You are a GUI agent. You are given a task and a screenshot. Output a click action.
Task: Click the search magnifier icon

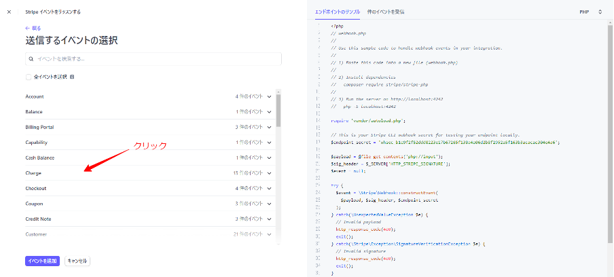pyautogui.click(x=31, y=59)
